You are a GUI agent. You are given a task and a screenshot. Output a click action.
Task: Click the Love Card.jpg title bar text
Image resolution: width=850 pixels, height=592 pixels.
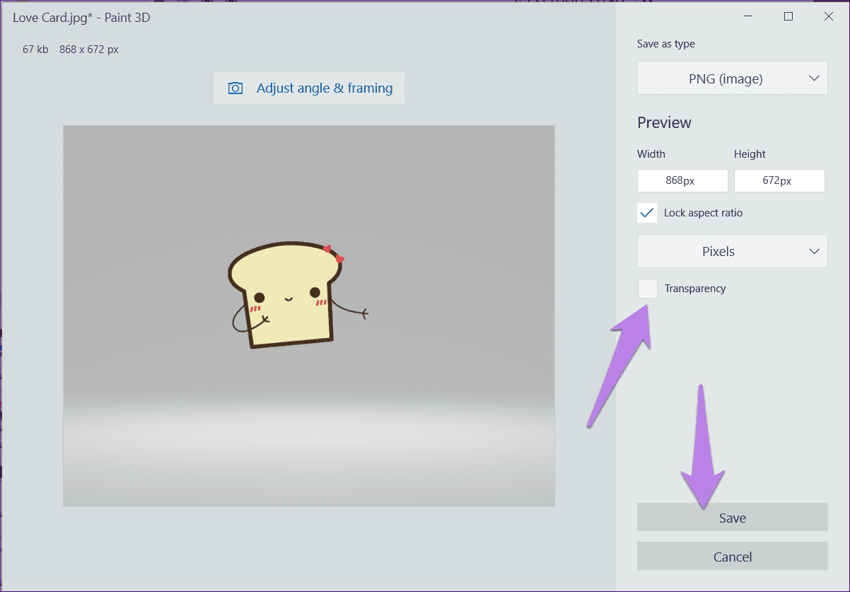pos(81,18)
